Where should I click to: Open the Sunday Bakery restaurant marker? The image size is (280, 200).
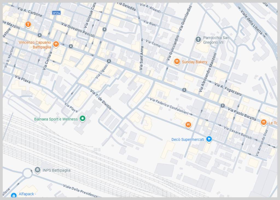coord(177,62)
